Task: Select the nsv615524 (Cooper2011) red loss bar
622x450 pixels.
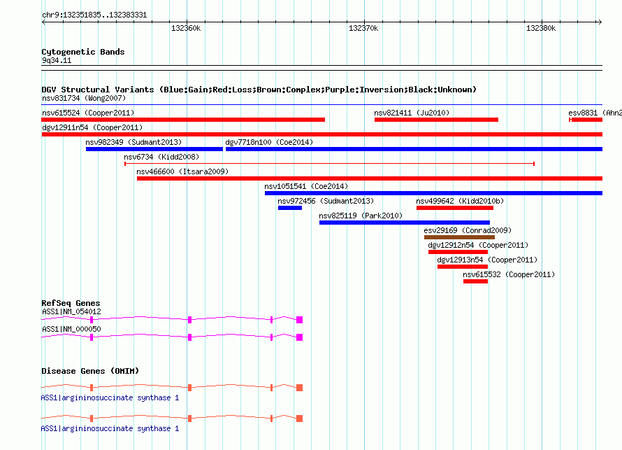Action: 183,120
